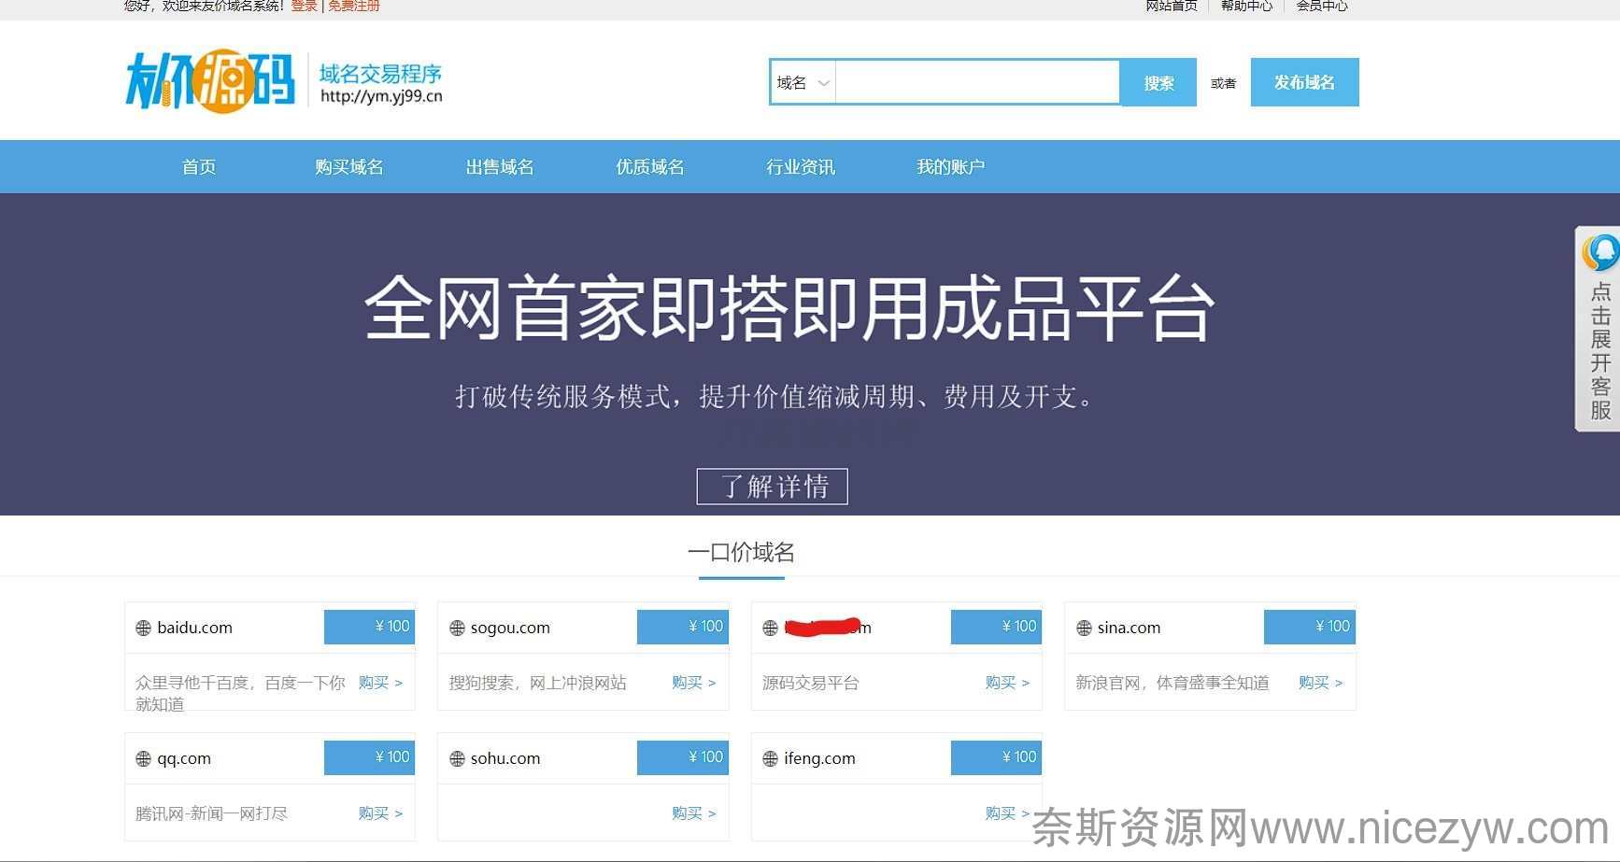Click the 搜狗搜索，网上冲浪网站 description
Image resolution: width=1620 pixels, height=862 pixels.
(x=537, y=683)
